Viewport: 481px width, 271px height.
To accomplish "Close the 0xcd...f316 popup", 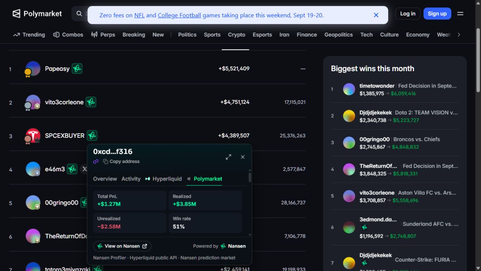I will coord(243,157).
